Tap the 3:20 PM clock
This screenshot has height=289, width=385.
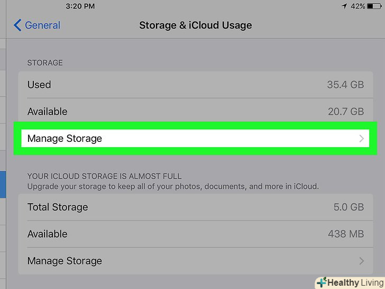click(x=80, y=6)
